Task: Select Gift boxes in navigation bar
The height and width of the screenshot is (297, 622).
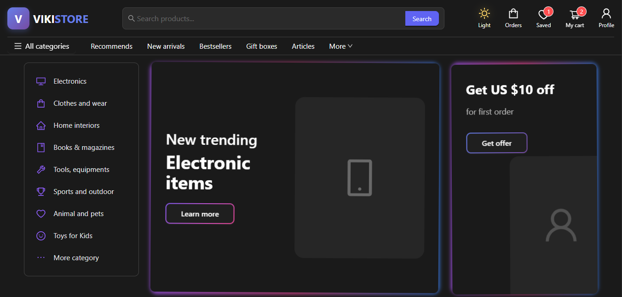Action: (x=261, y=46)
